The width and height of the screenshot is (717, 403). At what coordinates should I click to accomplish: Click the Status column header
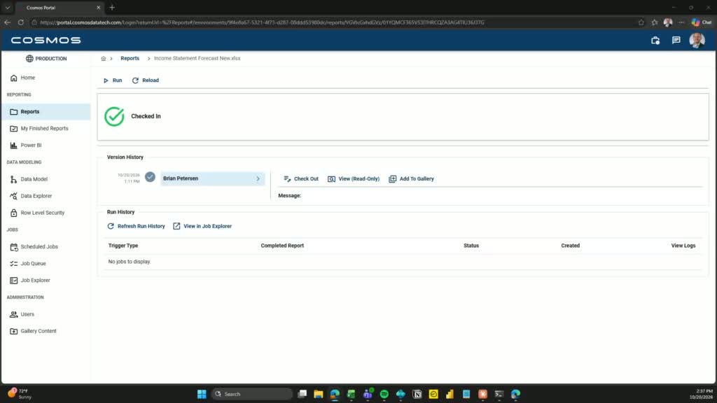tap(471, 246)
